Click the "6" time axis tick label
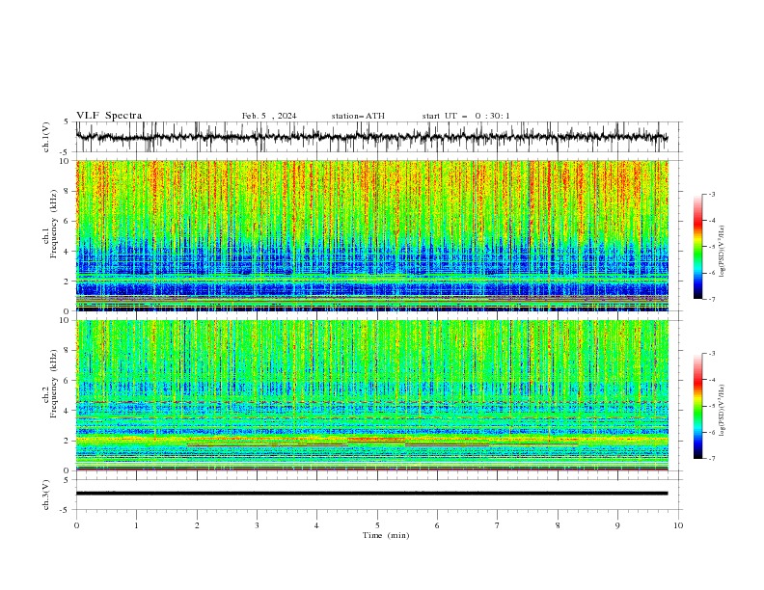 (437, 525)
